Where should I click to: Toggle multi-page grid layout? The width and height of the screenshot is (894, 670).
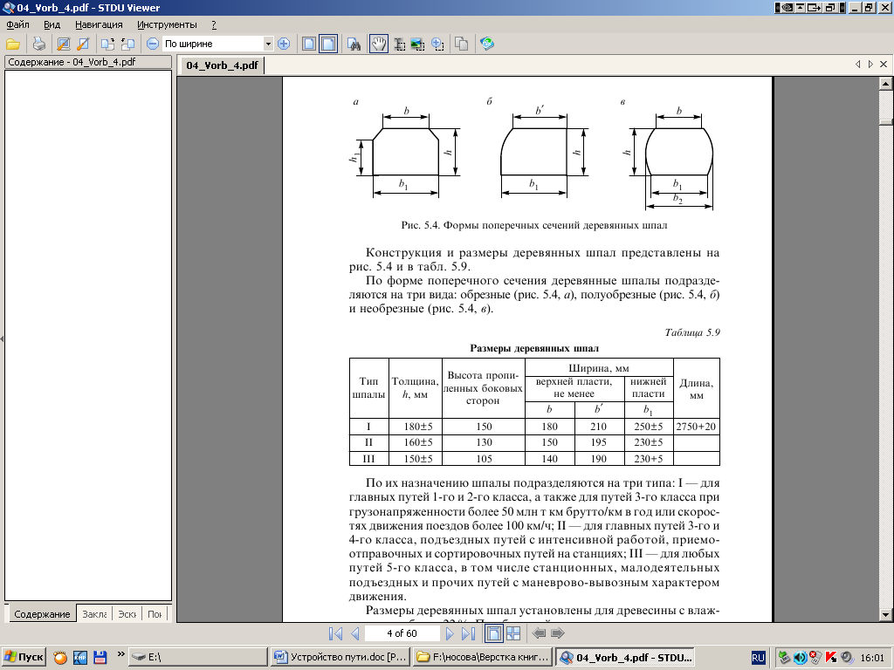pos(513,633)
